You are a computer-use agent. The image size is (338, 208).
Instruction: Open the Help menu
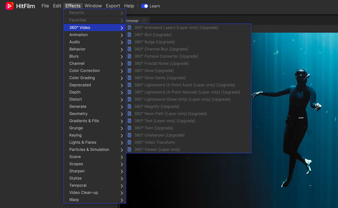tap(129, 6)
